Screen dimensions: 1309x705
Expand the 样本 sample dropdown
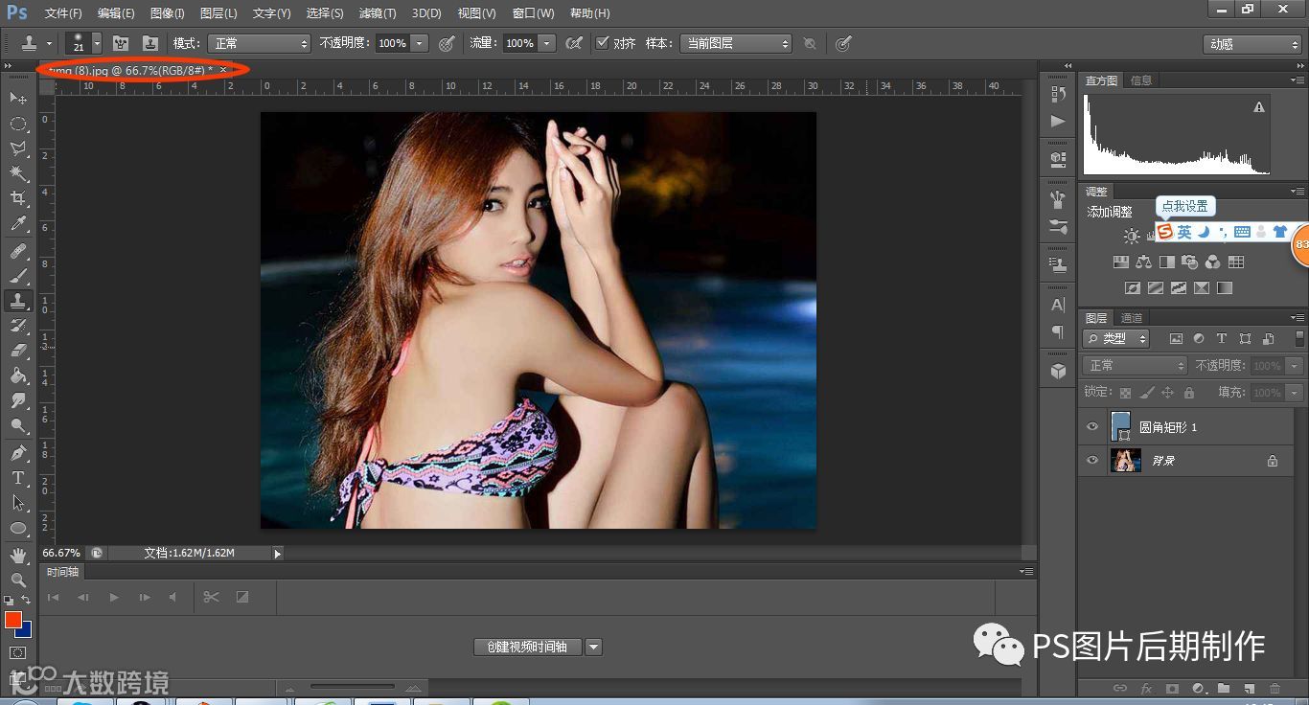point(735,43)
